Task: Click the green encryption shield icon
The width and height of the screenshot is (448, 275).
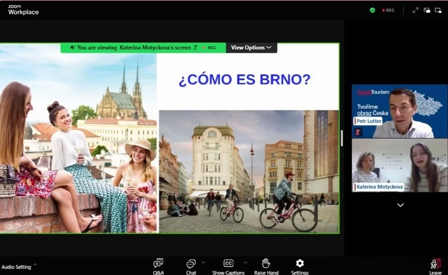Action: (x=372, y=10)
